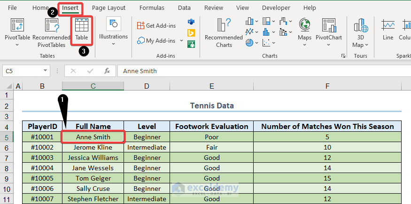Expand the PivotTable dropdown arrow
Screen dimensions: 411x204
[17, 45]
